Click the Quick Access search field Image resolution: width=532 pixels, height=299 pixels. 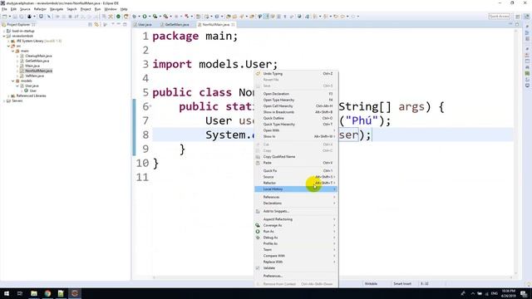coord(499,17)
